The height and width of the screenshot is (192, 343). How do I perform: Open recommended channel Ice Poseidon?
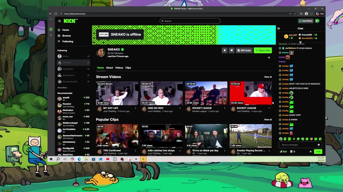(x=73, y=130)
